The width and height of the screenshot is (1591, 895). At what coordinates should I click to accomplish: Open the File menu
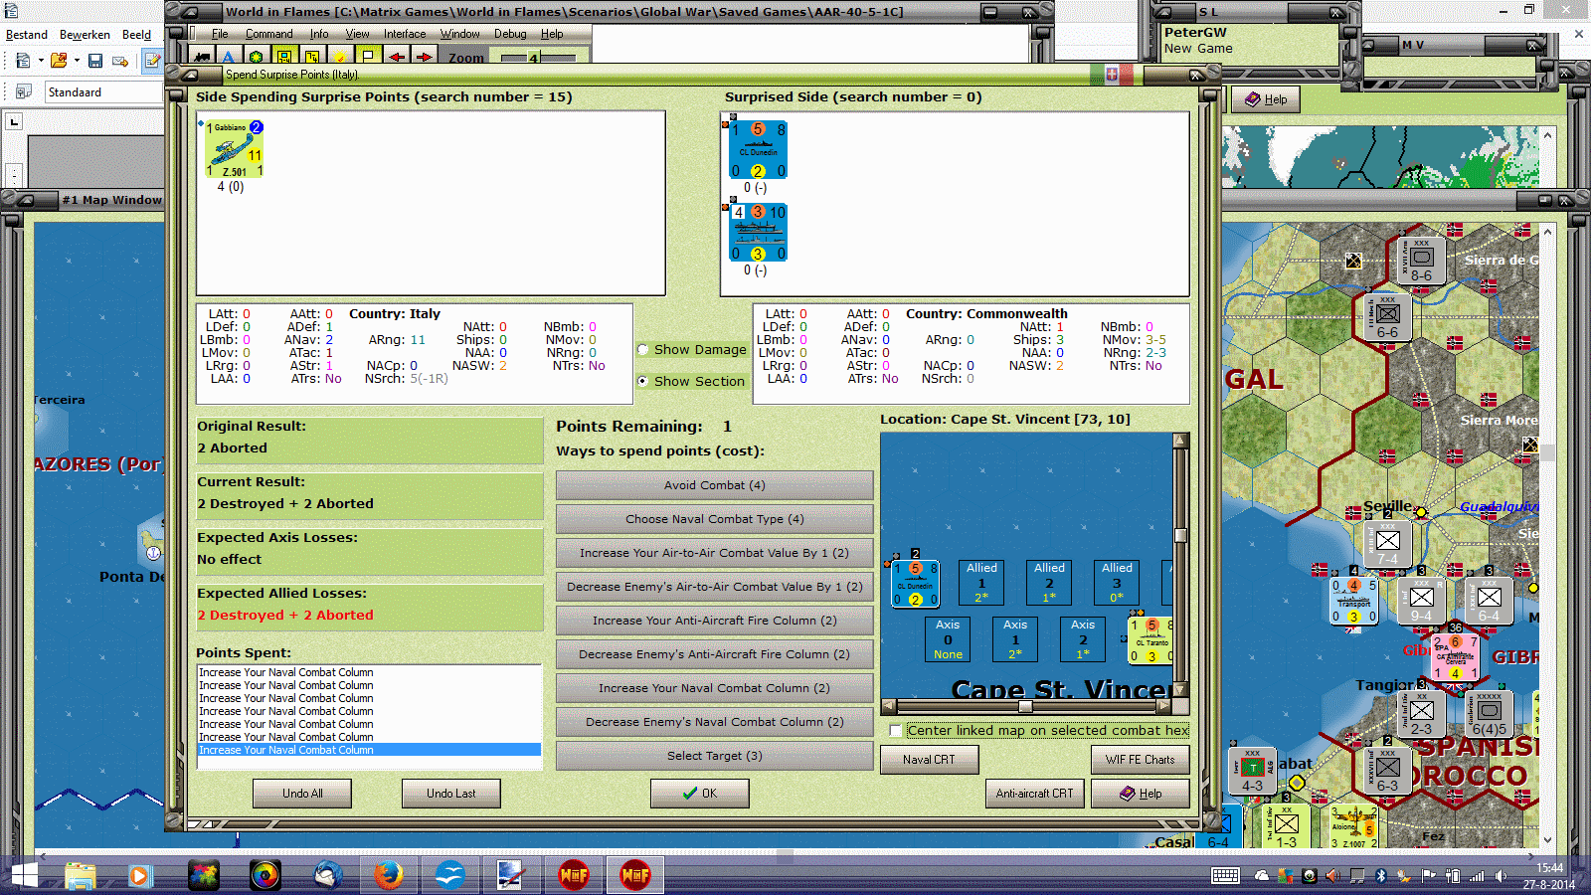(x=220, y=34)
